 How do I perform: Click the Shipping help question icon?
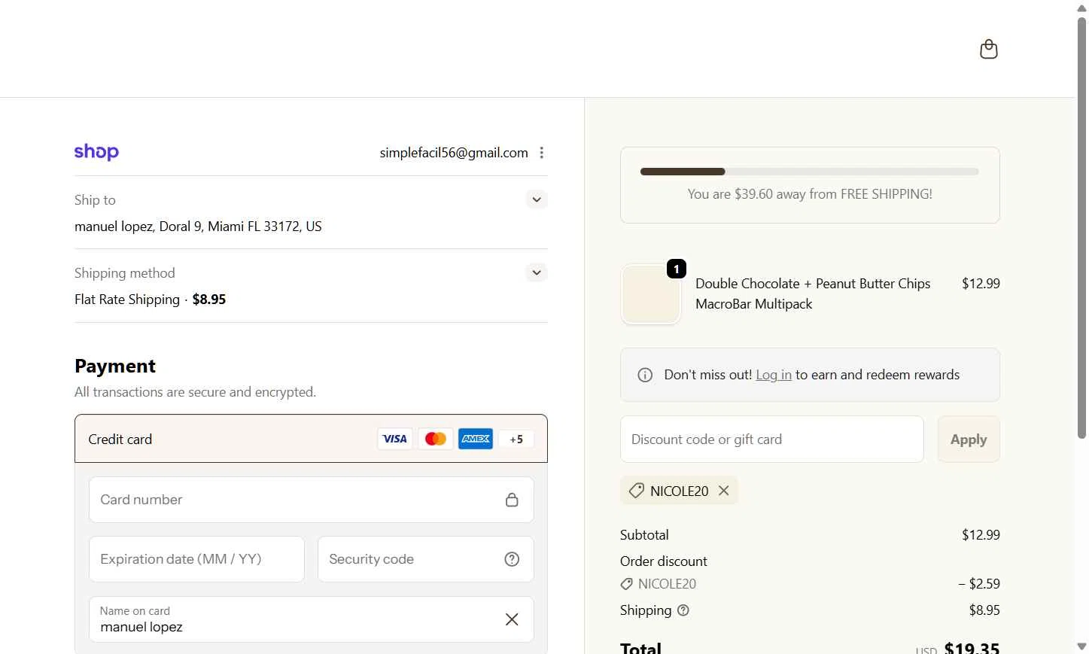pos(683,610)
